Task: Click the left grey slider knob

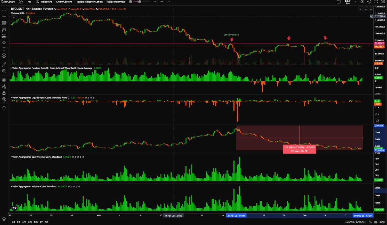Action: [x=131, y=2]
